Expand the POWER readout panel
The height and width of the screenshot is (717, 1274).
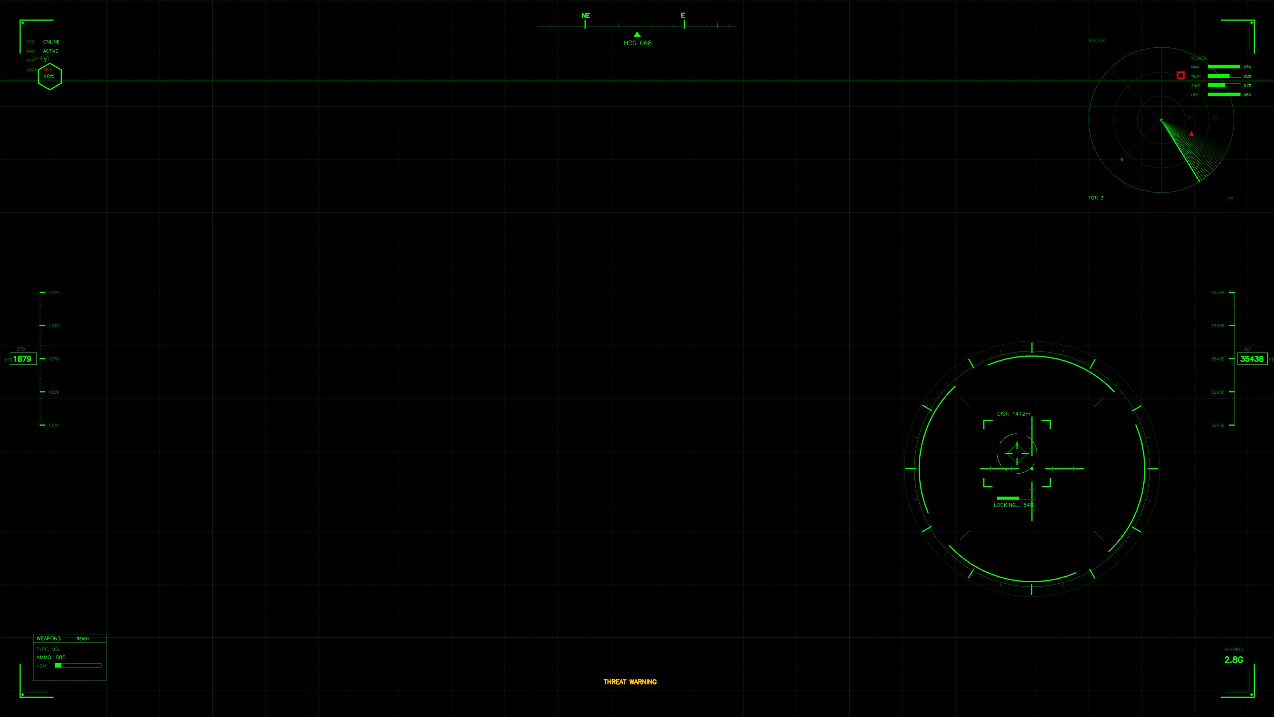click(1199, 58)
